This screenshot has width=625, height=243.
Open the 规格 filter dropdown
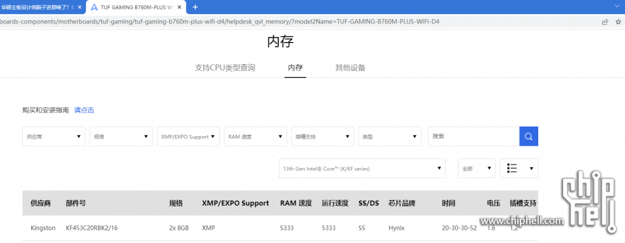(121, 136)
